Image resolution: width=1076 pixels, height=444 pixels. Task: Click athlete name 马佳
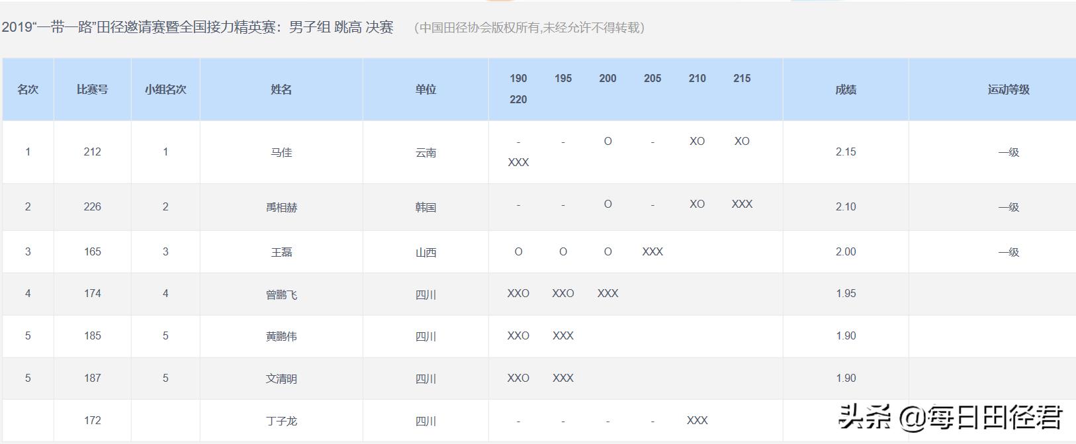(281, 152)
